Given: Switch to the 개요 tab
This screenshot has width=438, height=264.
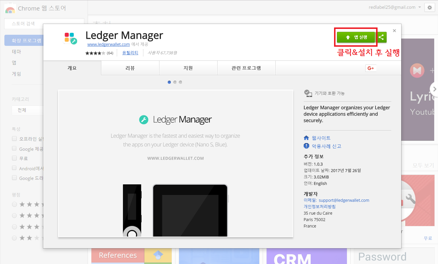Looking at the screenshot, I should 72,68.
